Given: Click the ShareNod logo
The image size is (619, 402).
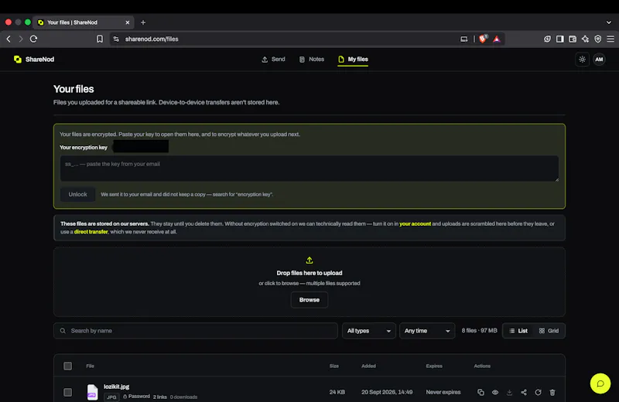Looking at the screenshot, I should click(34, 60).
